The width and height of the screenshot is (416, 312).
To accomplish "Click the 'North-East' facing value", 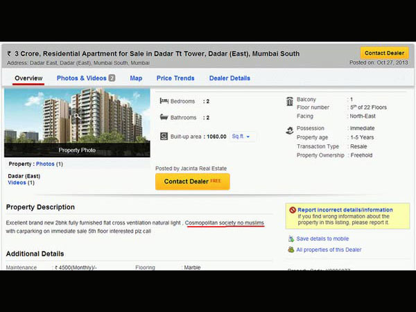I will coord(363,116).
